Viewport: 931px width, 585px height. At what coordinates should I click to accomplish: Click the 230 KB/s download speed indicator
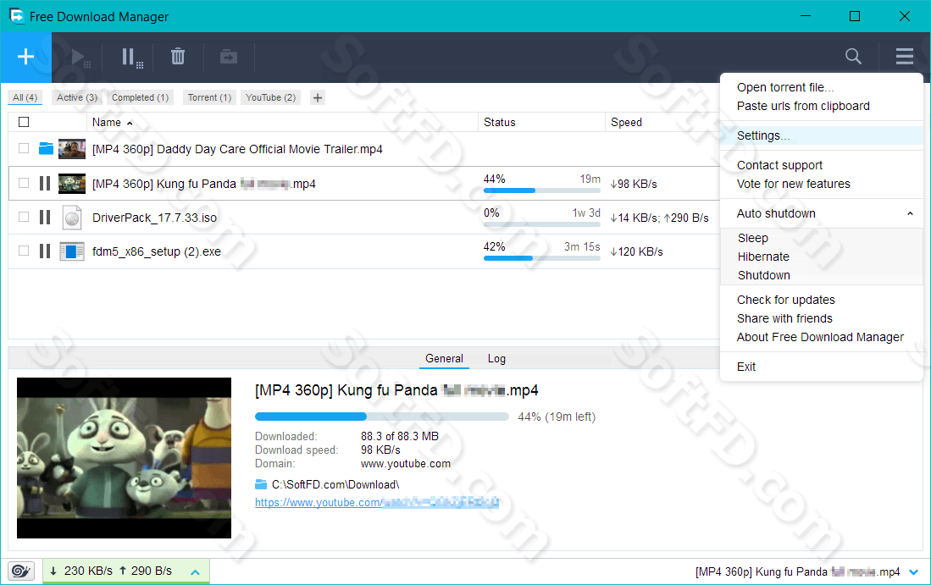pos(81,571)
